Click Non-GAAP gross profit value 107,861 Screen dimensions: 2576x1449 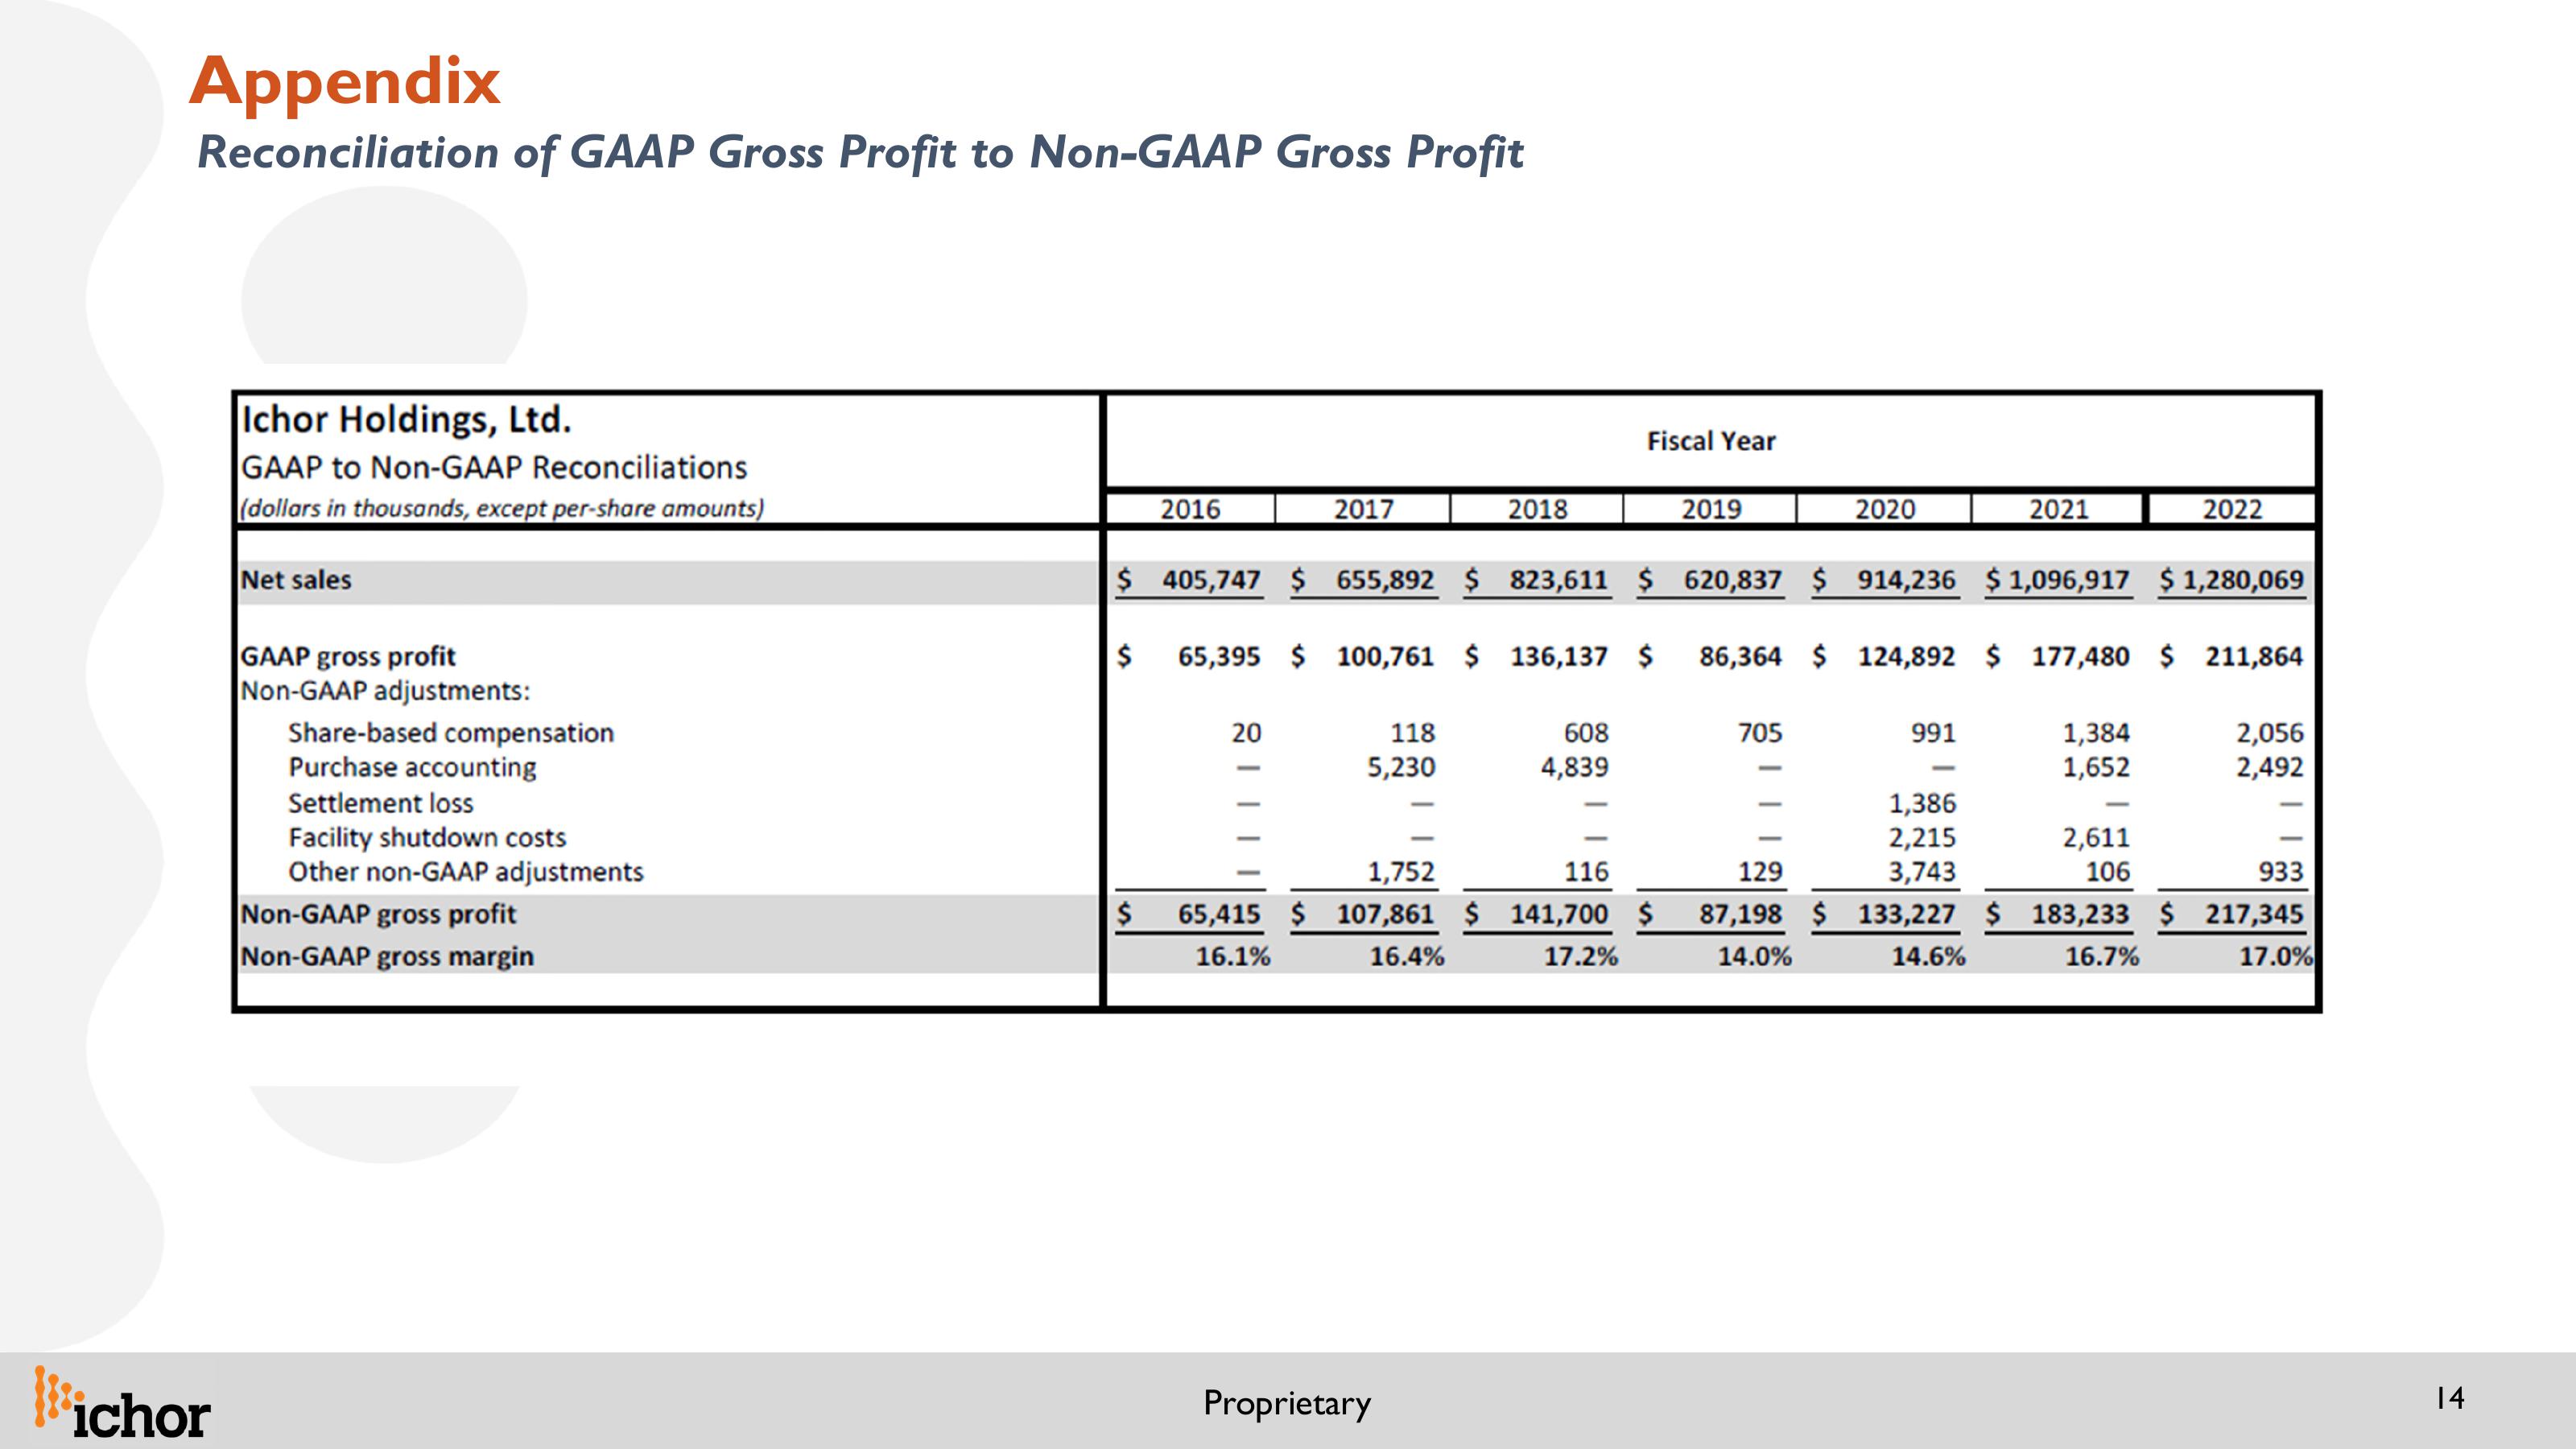(1385, 914)
